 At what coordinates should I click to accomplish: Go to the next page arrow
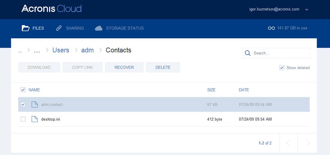307,143
